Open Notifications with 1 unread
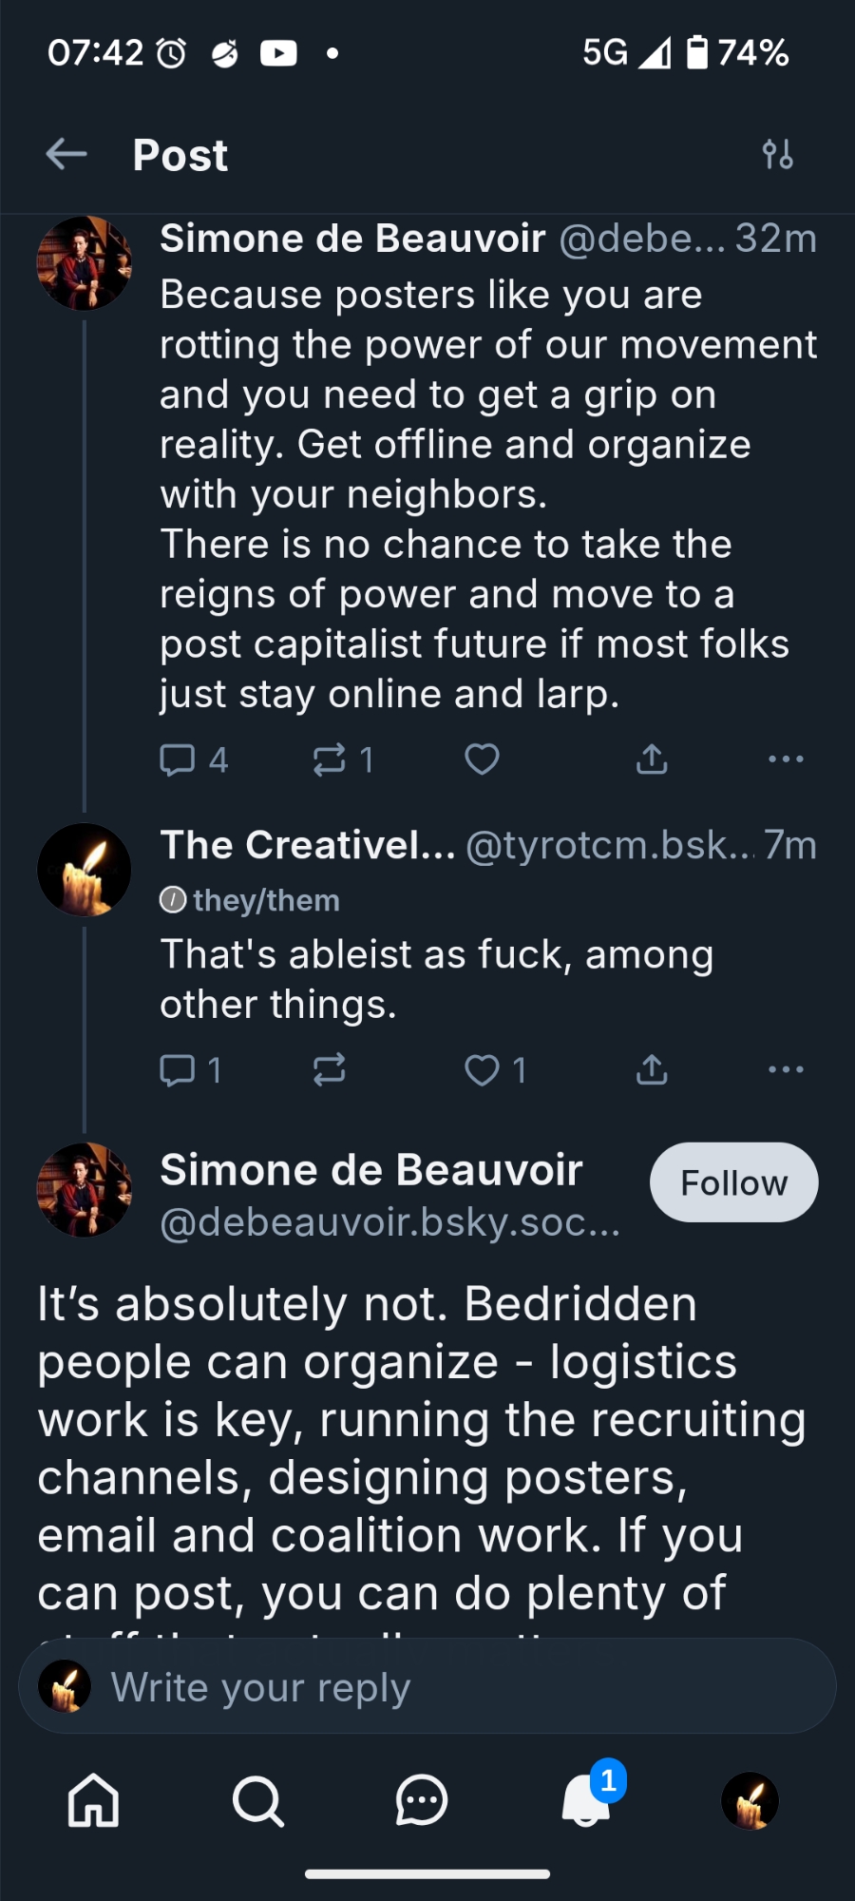Image resolution: width=855 pixels, height=1901 pixels. tap(586, 1801)
